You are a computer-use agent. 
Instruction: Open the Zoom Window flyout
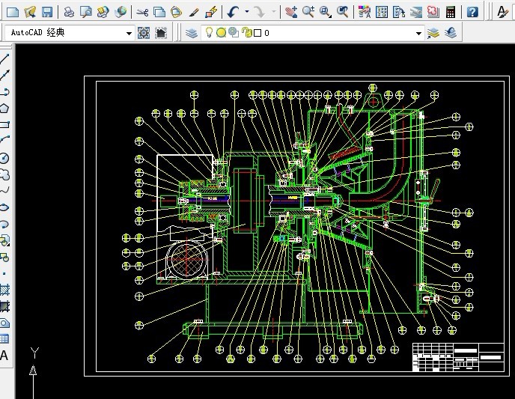click(325, 13)
